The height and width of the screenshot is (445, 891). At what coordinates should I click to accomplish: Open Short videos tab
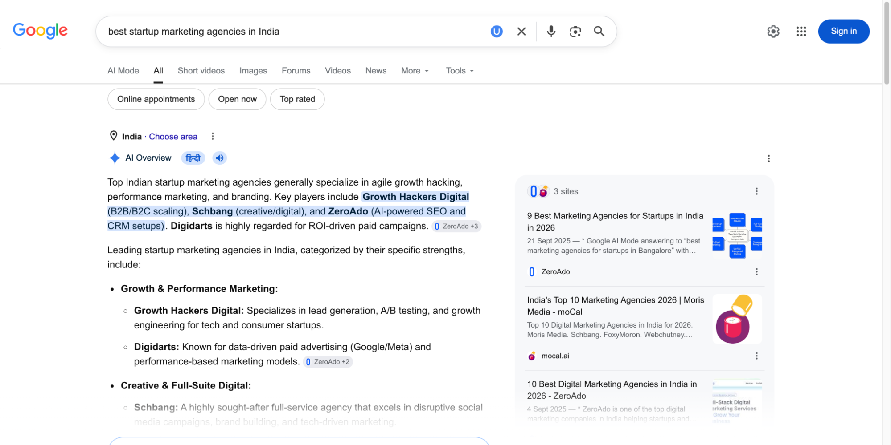coord(201,71)
